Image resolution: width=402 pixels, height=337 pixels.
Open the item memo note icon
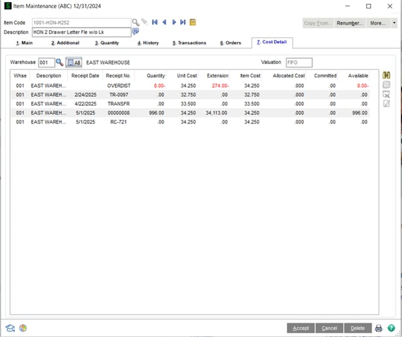tap(192, 22)
